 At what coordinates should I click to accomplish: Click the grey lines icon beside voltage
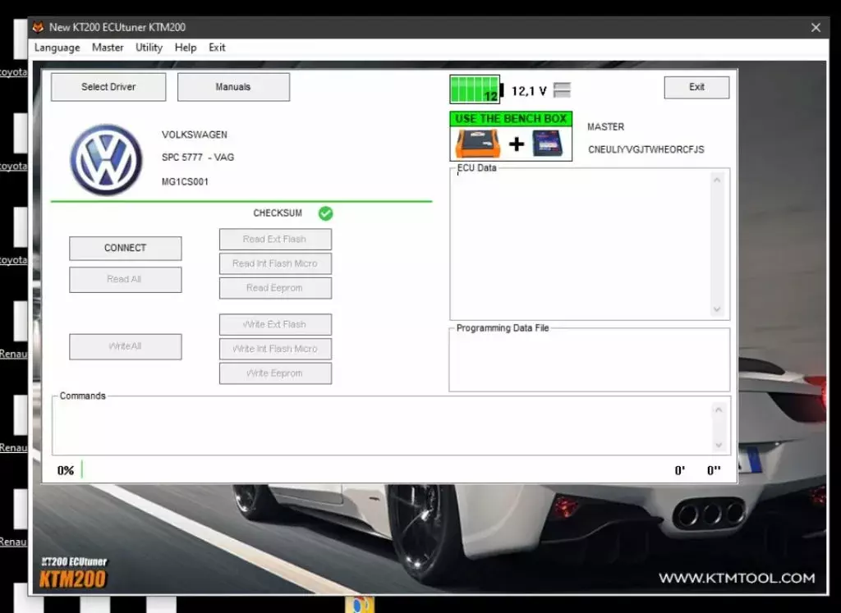click(562, 90)
